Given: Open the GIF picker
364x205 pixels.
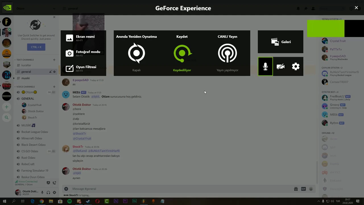Looking at the screenshot, I should 303,189.
